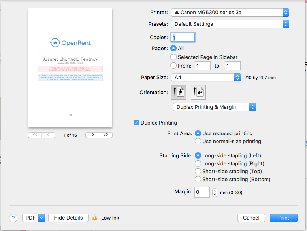Viewport: 307px width, 231px height.
Task: Go to previous preview page
Action: [48, 135]
